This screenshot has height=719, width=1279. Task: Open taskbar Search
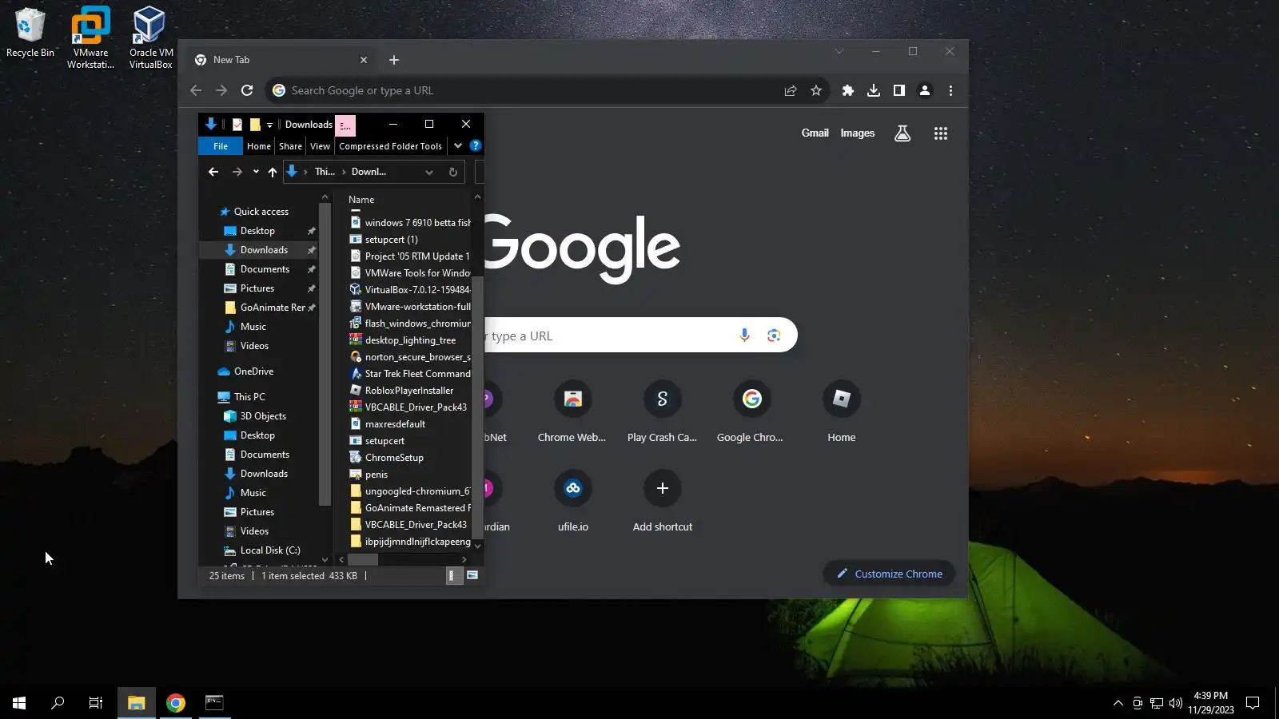tap(58, 703)
